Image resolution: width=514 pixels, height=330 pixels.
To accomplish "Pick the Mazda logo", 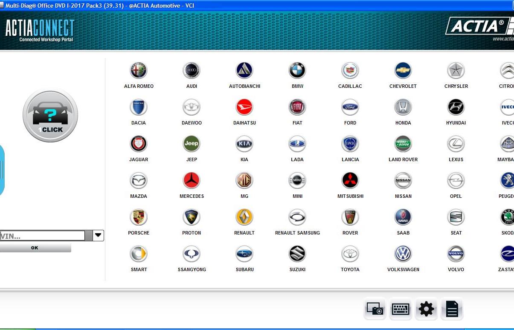I will coord(139,180).
